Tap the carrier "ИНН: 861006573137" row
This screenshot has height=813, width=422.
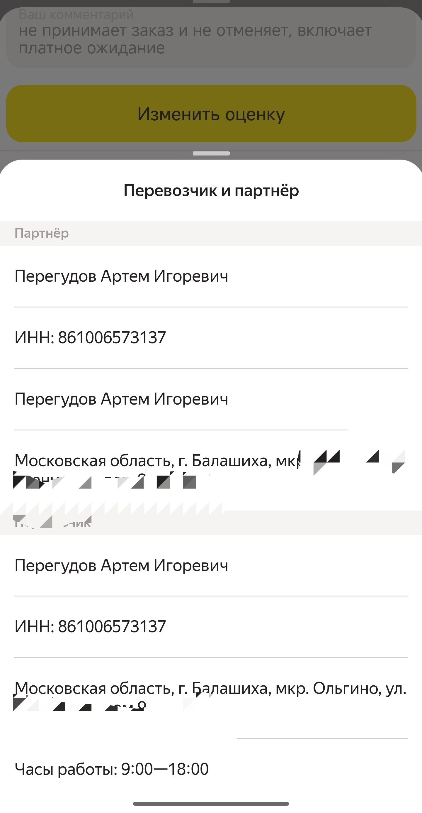(x=211, y=626)
